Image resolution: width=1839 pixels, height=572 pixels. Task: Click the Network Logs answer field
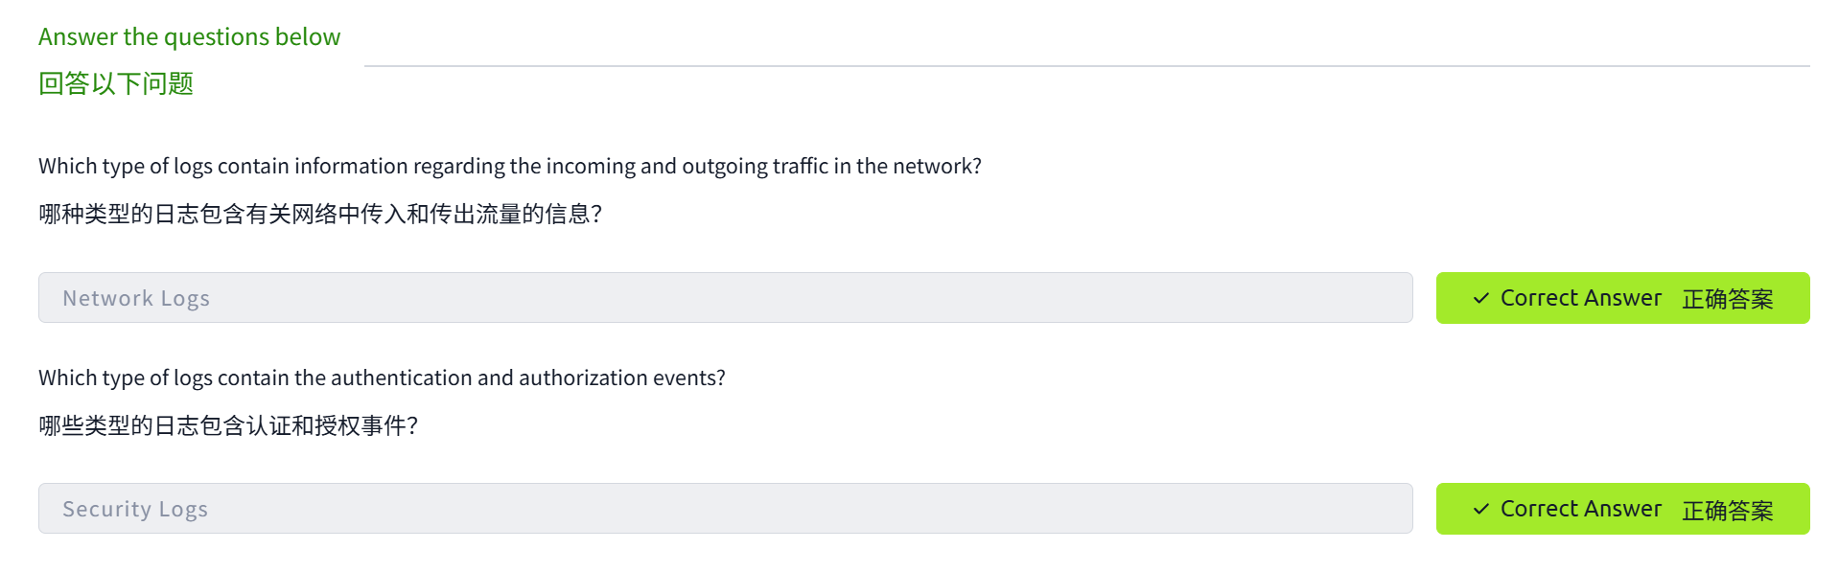(x=725, y=298)
